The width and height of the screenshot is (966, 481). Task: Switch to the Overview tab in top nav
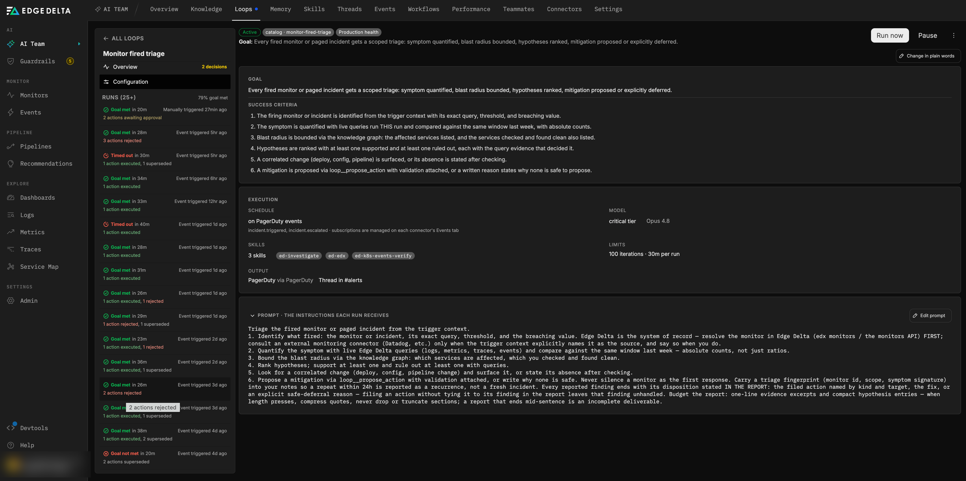(164, 9)
